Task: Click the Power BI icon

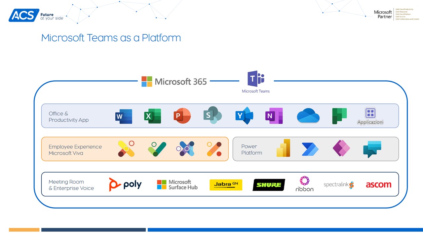Action: pyautogui.click(x=283, y=148)
